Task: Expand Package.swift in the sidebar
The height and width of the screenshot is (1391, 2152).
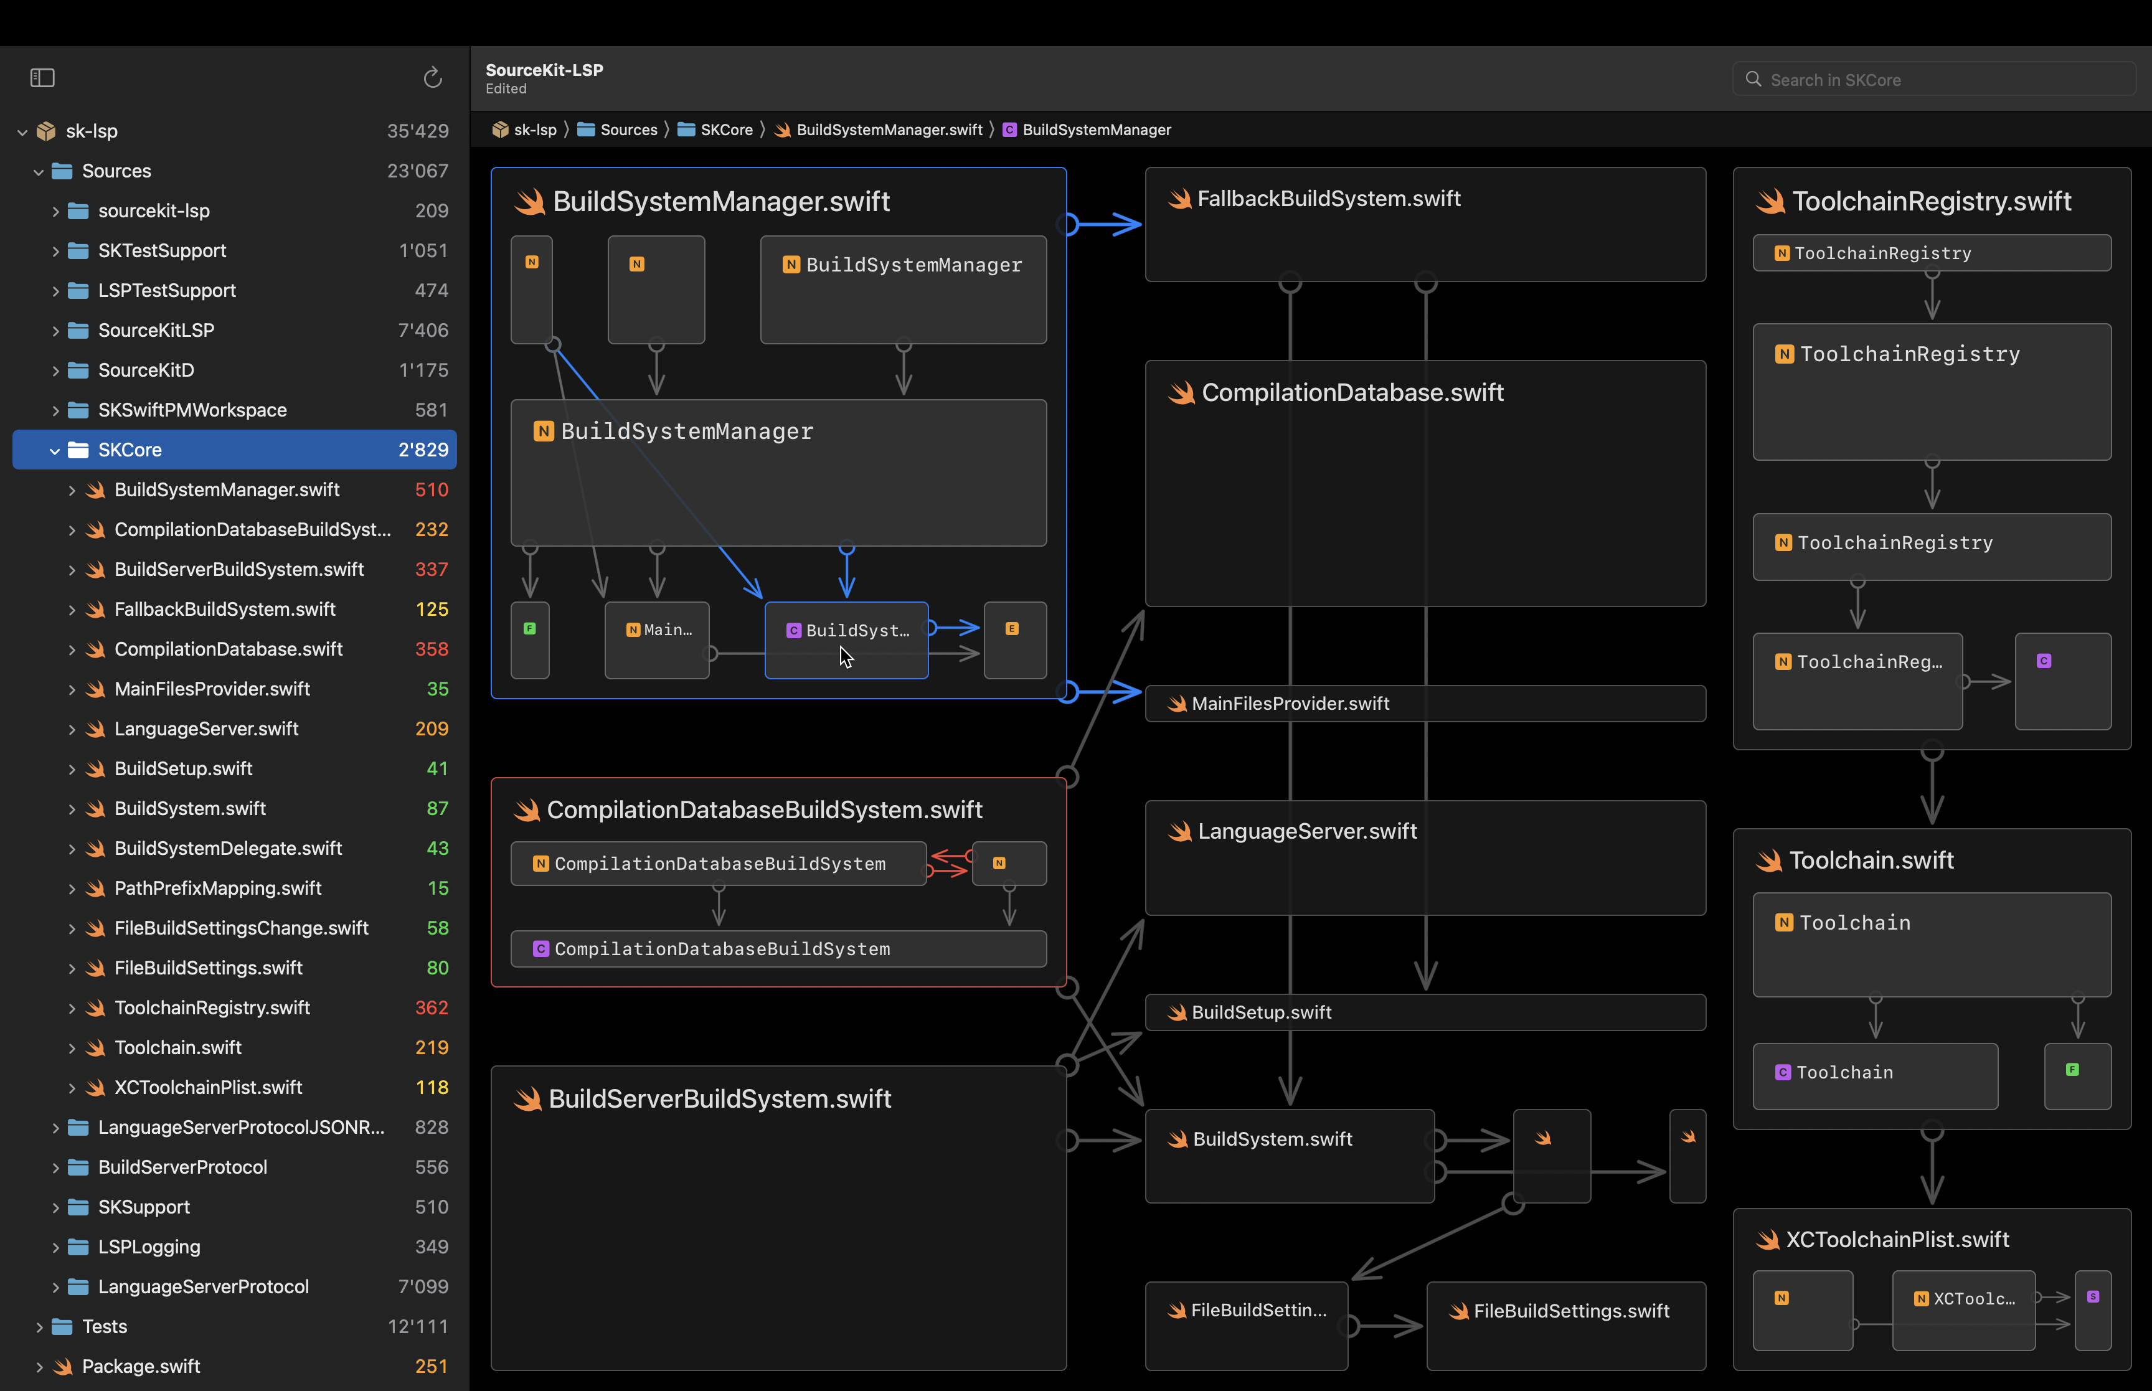Action: pyautogui.click(x=39, y=1367)
